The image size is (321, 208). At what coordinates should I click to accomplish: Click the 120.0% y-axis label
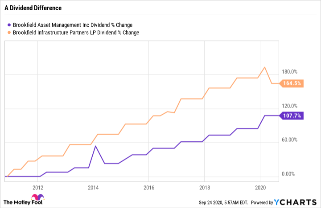(290, 106)
